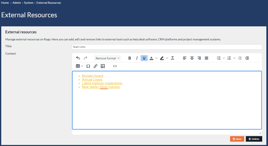Justify the text
268x146 pixels.
206,58
